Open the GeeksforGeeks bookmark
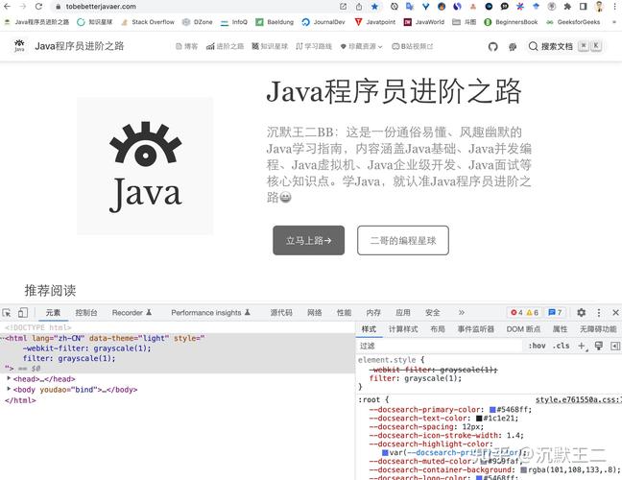Image resolution: width=622 pixels, height=480 pixels. [574, 22]
